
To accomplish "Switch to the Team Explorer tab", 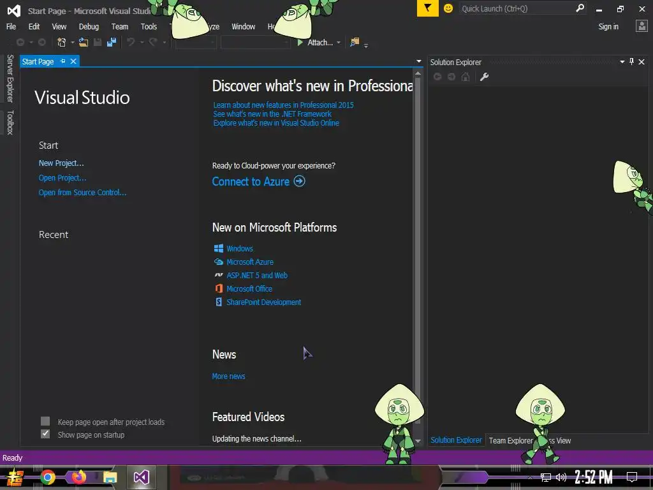I will [x=511, y=440].
